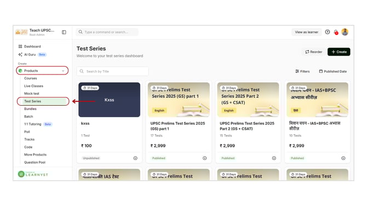The width and height of the screenshot is (367, 206).
Task: Click the Test Series page heading
Action: coord(91,48)
